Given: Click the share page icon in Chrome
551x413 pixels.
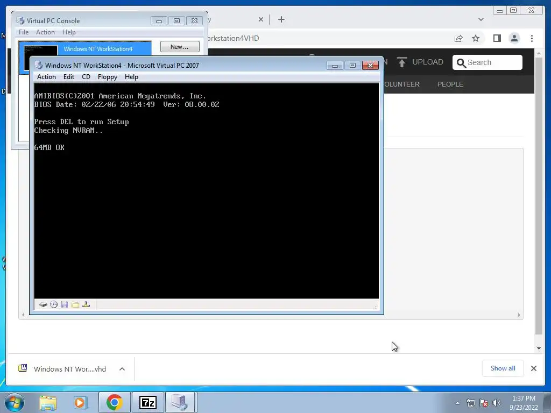Looking at the screenshot, I should click(458, 38).
